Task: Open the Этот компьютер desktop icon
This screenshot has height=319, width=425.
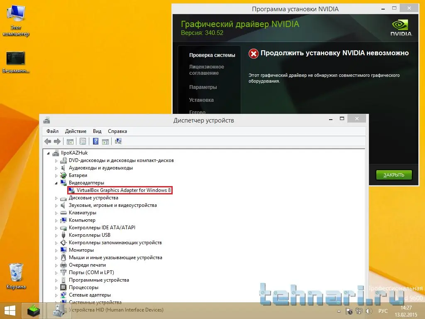Action: 16,20
